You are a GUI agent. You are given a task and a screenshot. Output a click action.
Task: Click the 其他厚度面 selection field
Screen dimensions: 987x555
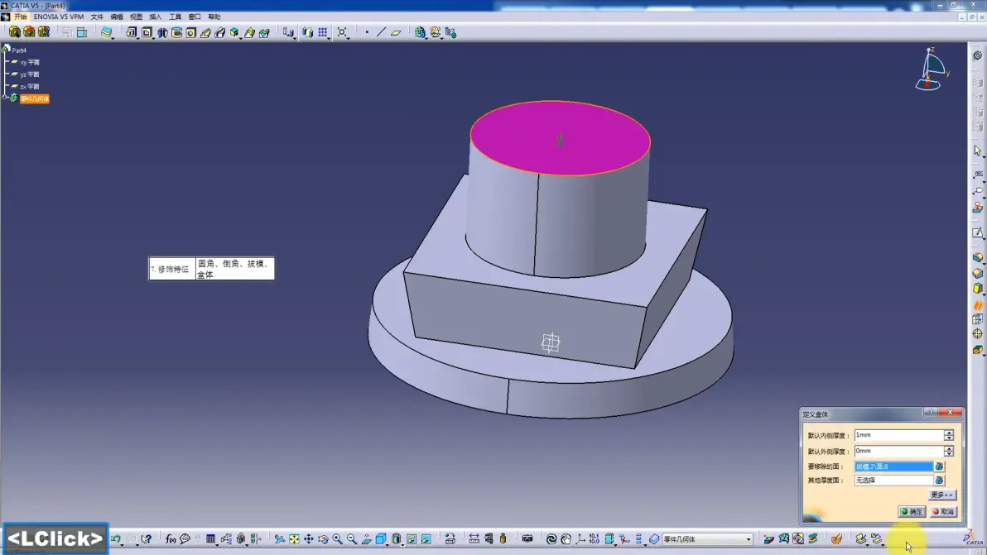[x=893, y=481]
